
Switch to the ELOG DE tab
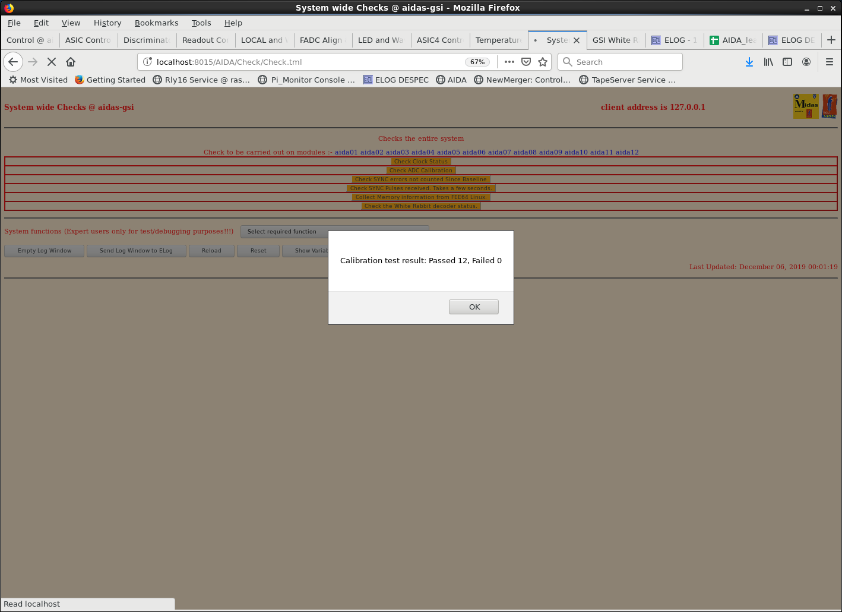(x=792, y=40)
